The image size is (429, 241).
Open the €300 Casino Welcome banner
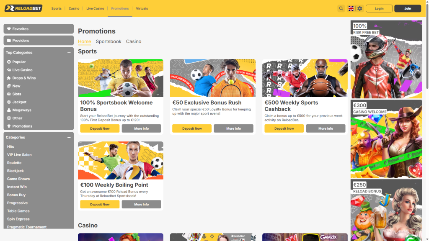point(386,139)
